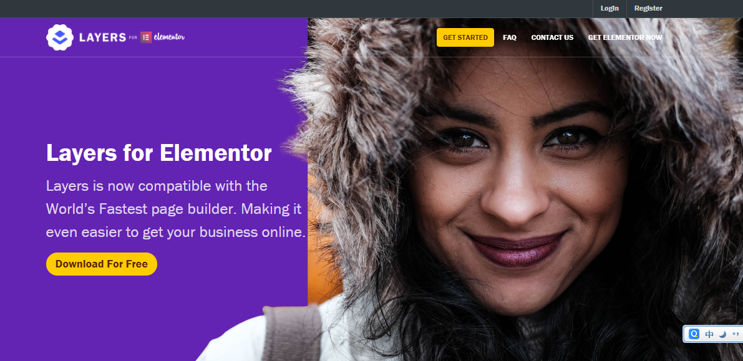Open the Contact Us menu item

[552, 37]
